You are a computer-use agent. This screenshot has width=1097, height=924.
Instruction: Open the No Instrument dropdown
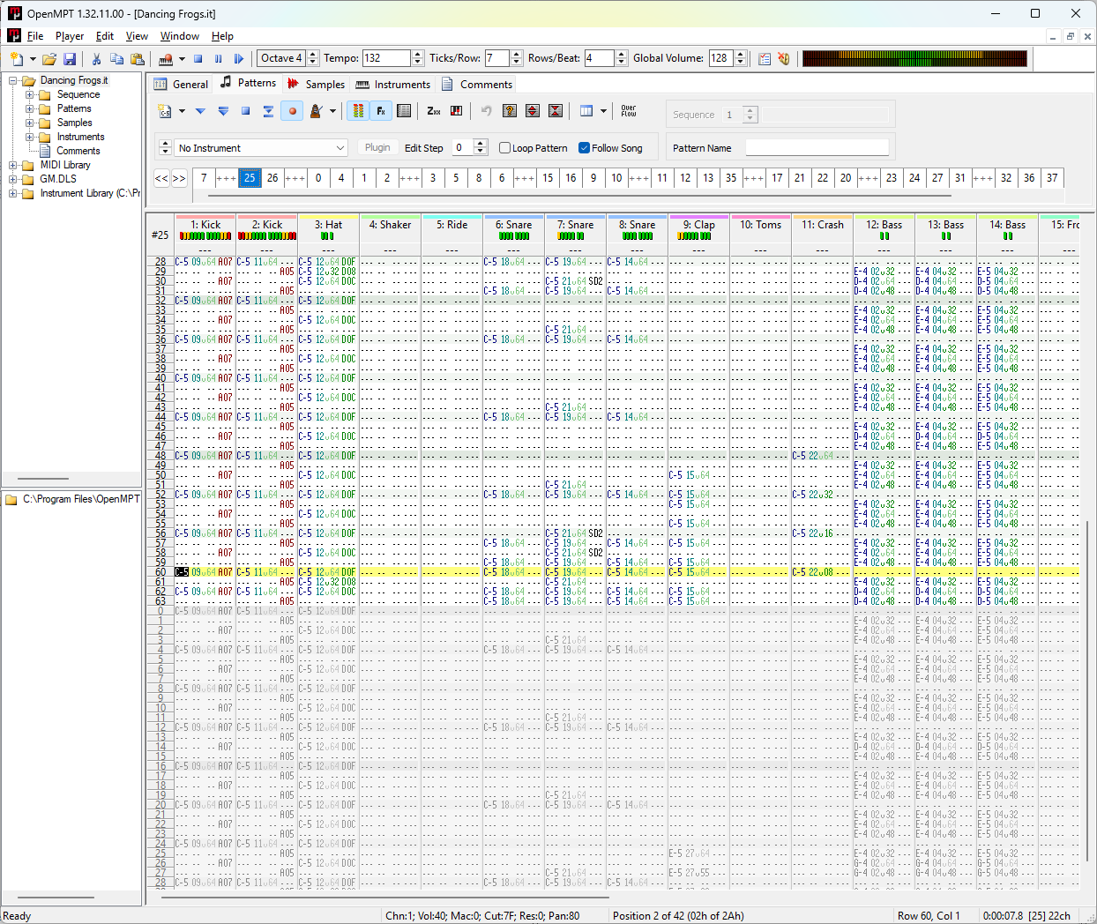point(261,148)
